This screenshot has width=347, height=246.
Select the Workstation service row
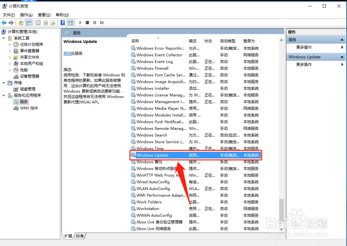[196, 209]
